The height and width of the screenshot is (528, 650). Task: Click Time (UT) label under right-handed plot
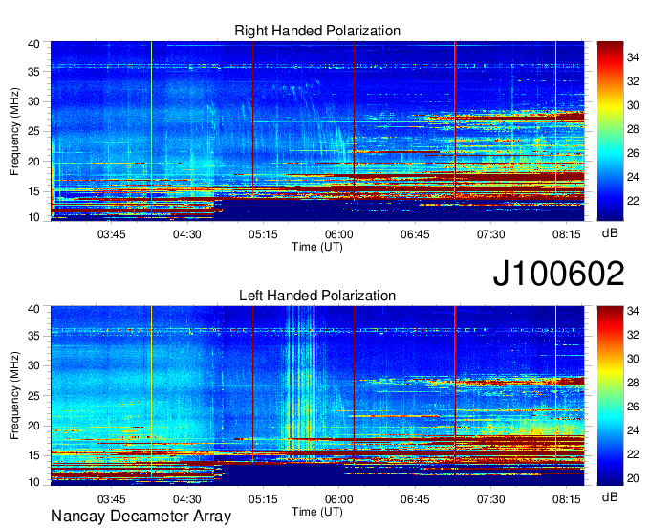pyautogui.click(x=317, y=247)
